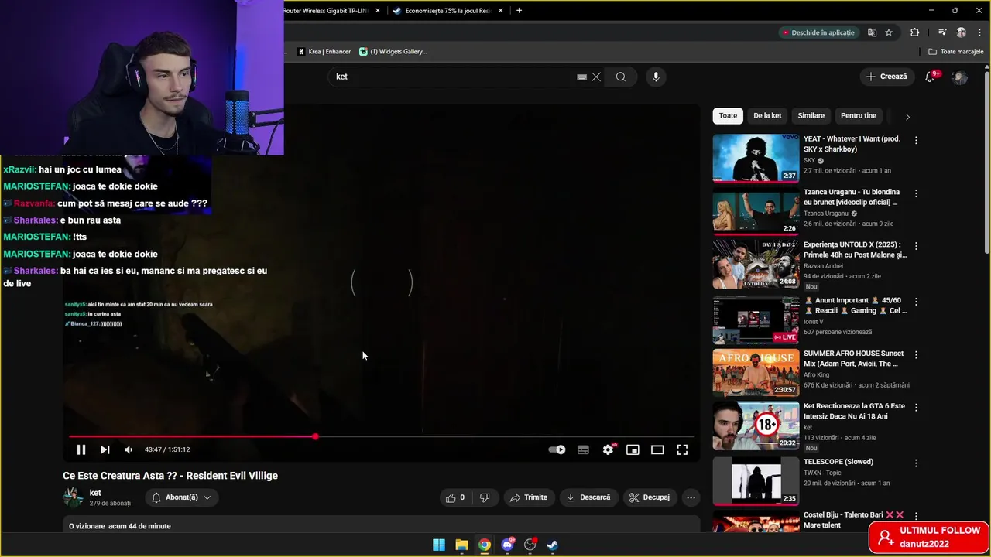The width and height of the screenshot is (991, 557).
Task: Open Krea | Enhancer bookmark
Action: pyautogui.click(x=324, y=52)
